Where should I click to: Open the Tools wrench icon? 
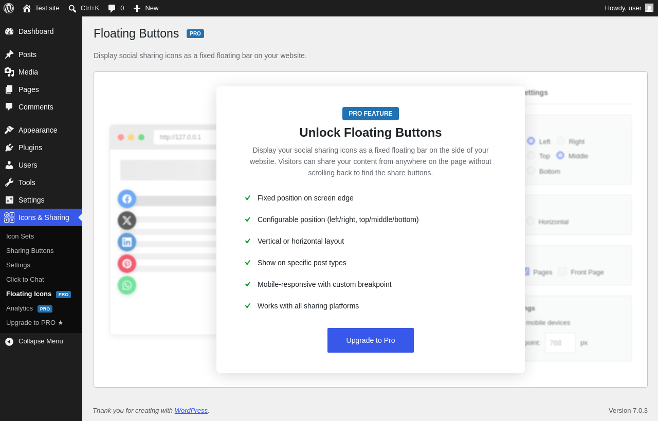pos(9,182)
